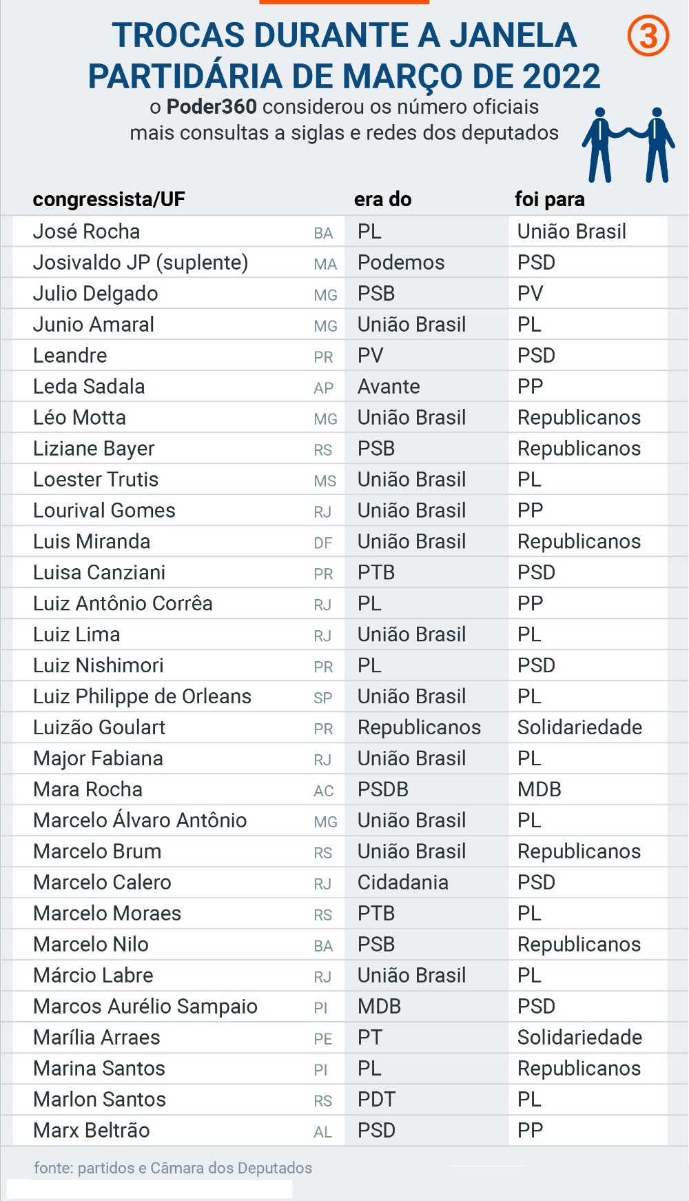Click 'PSDB' in the Mara Rocha row

point(383,790)
